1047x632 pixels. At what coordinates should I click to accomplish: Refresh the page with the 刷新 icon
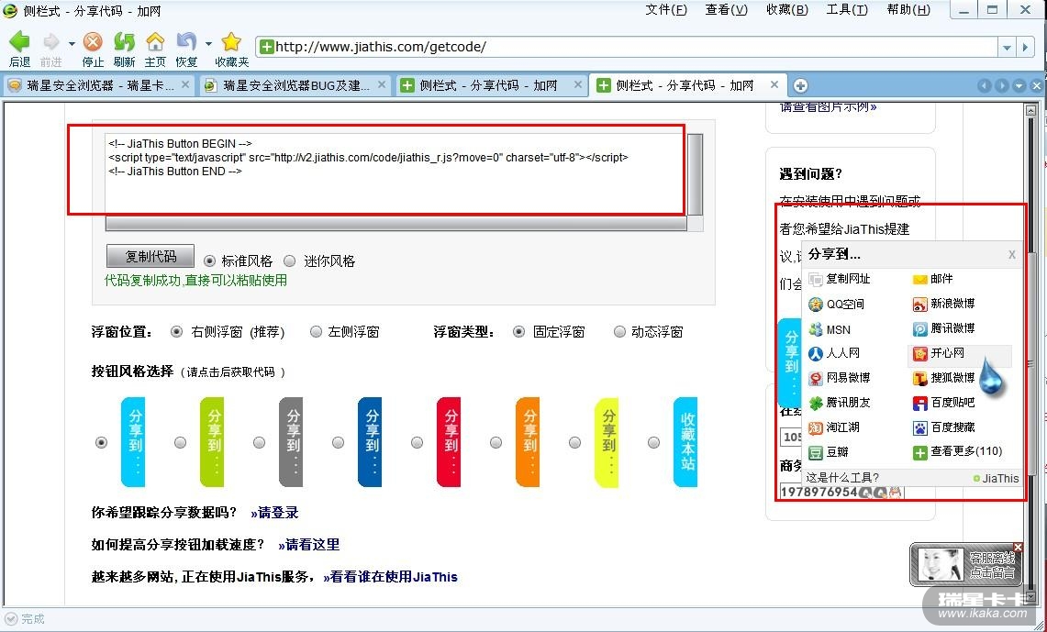[124, 42]
